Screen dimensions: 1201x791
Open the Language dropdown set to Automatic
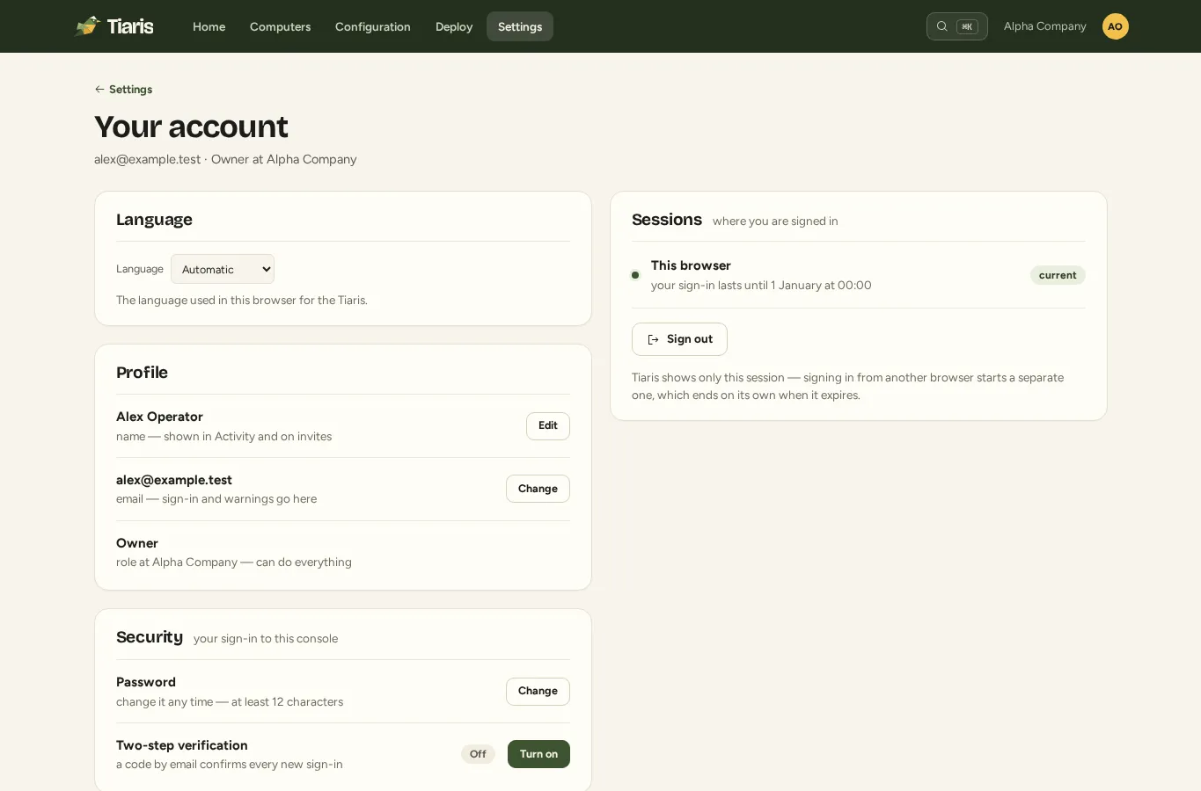tap(223, 269)
